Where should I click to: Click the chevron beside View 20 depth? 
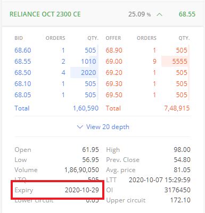click(x=80, y=127)
